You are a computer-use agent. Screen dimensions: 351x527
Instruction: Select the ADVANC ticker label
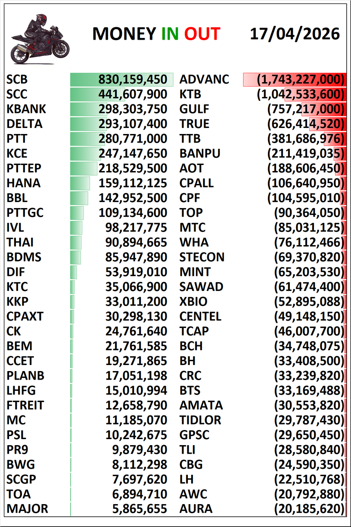[204, 79]
